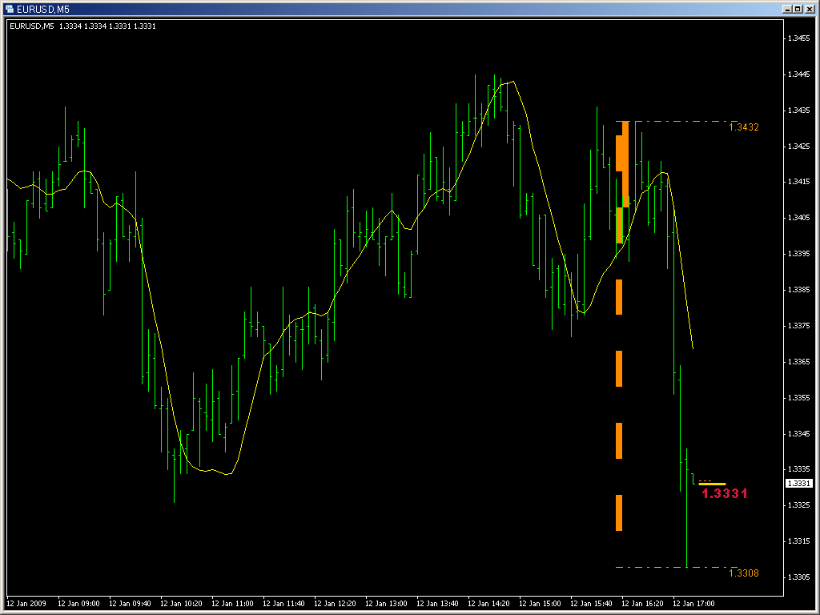820x615 pixels.
Task: Minimize the EURUSD,M5 chart window
Action: coord(787,9)
